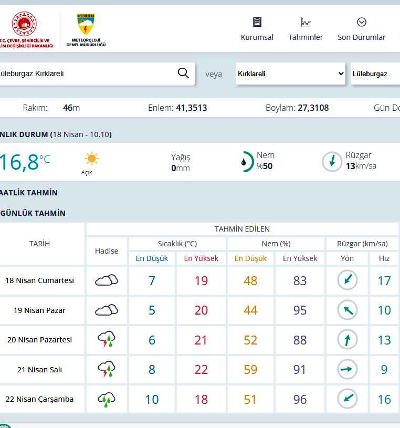400x428 pixels.
Task: Open the Kurumsal menu
Action: tap(257, 29)
